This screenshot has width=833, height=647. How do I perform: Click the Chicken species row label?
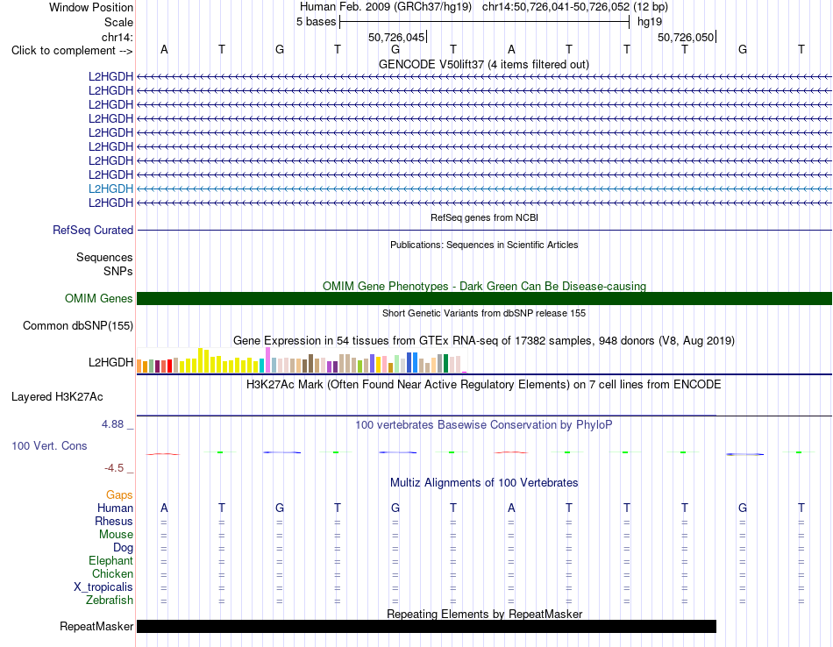pyautogui.click(x=112, y=573)
